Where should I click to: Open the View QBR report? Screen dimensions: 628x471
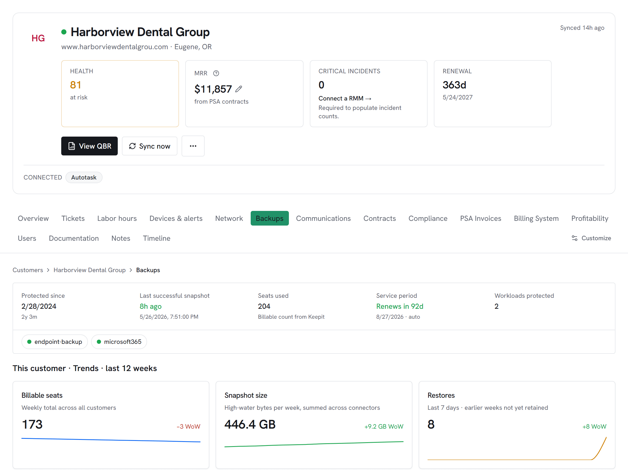click(x=89, y=146)
